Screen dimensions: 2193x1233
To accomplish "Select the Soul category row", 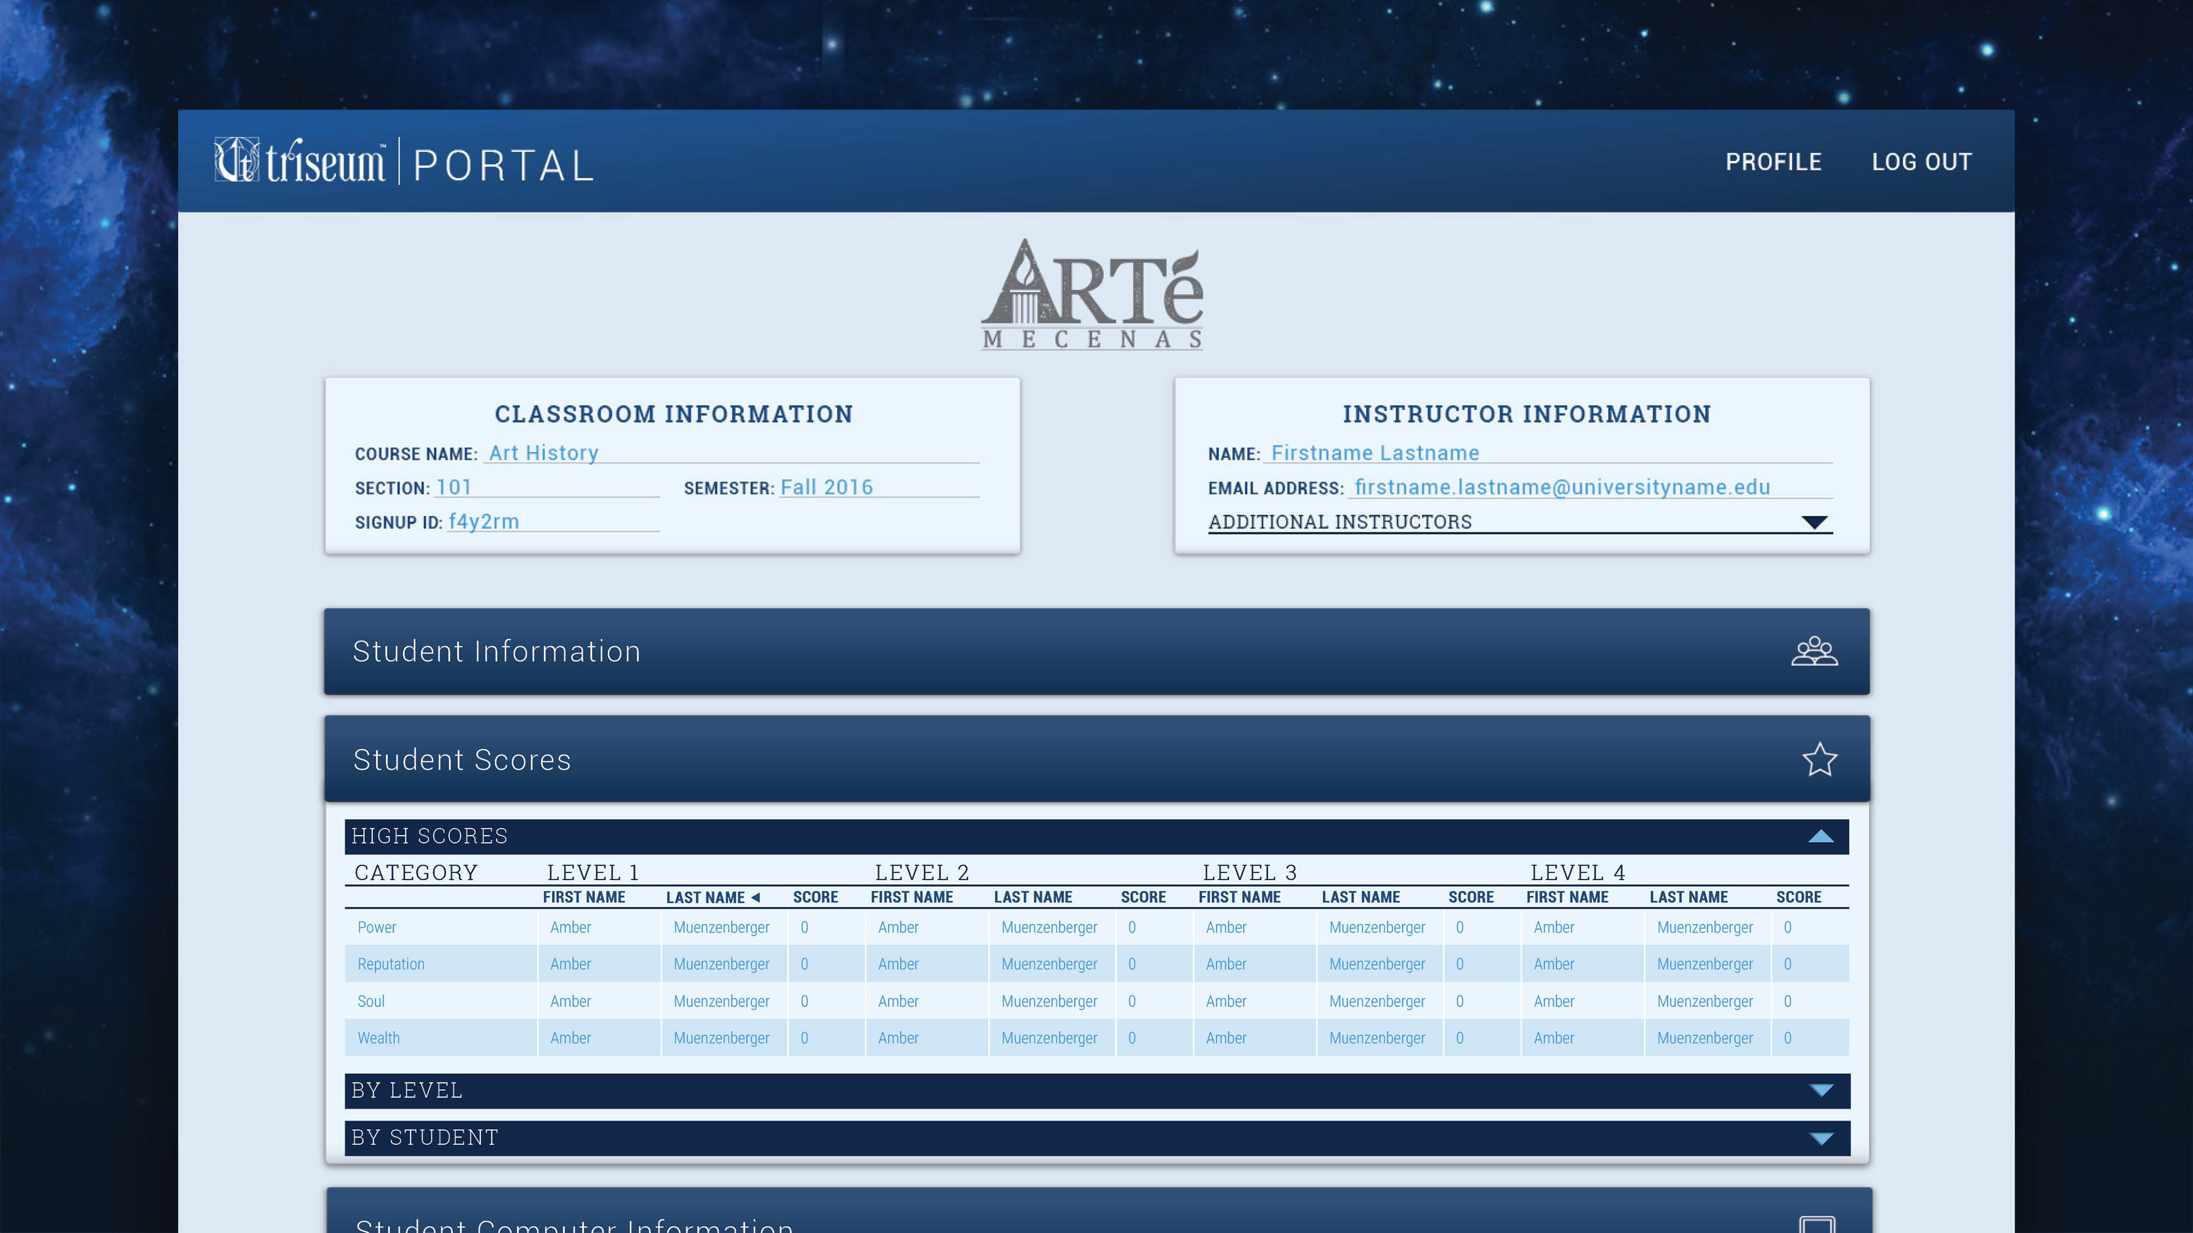I will (1097, 1002).
